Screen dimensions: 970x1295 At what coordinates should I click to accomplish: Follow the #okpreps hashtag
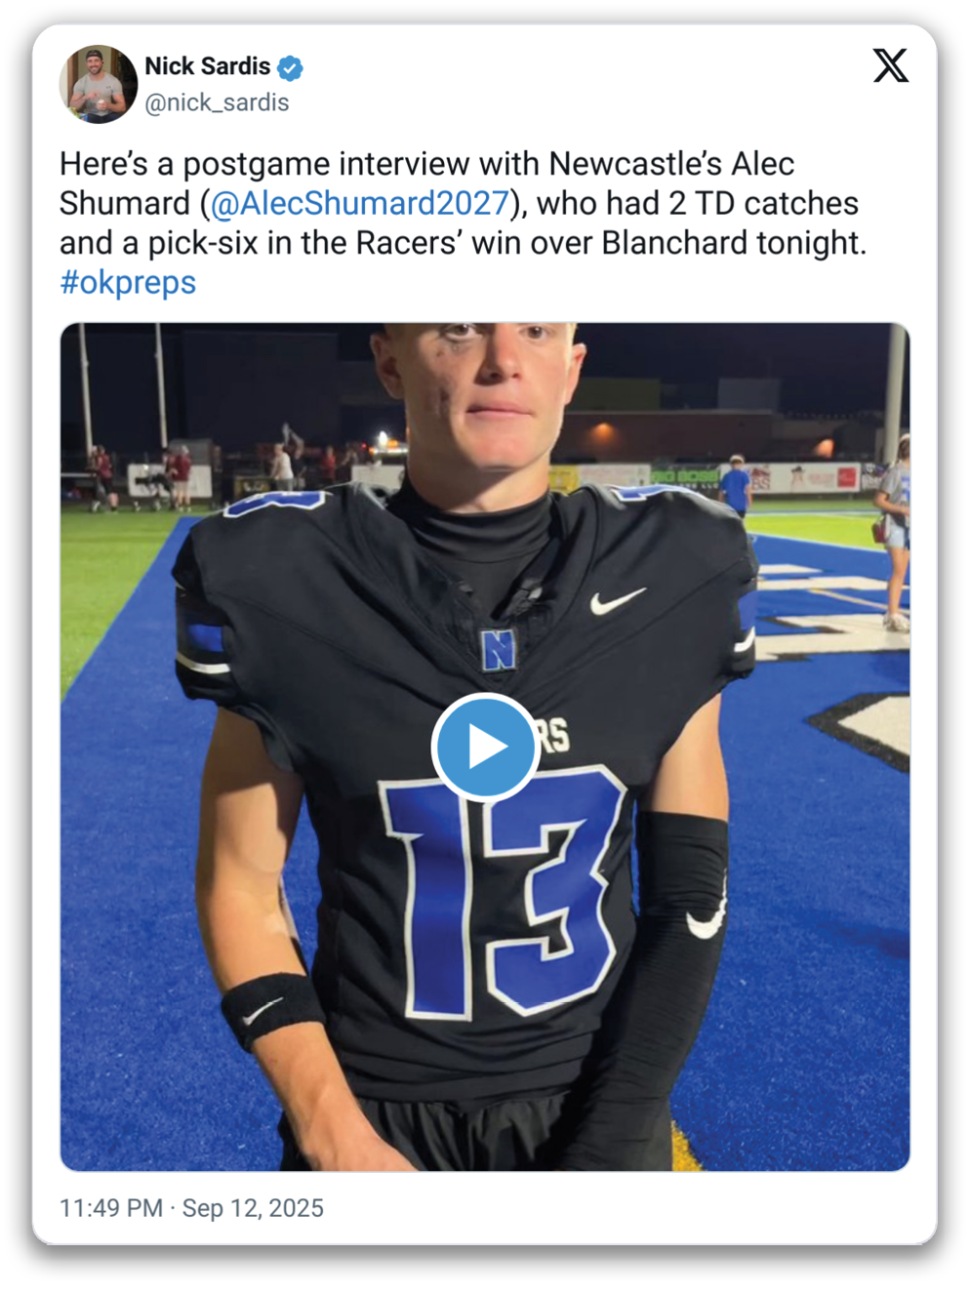pos(128,282)
